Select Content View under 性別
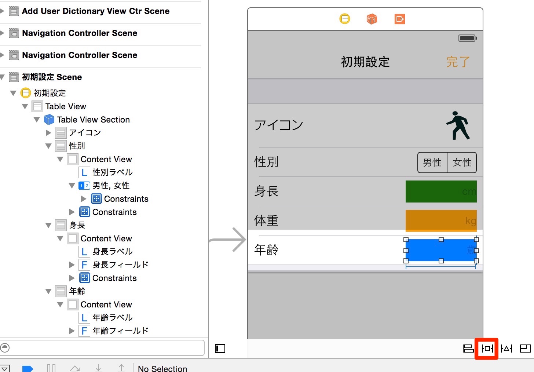This screenshot has width=534, height=372. point(99,159)
